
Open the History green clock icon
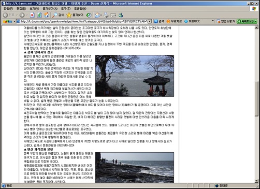click(x=89, y=15)
